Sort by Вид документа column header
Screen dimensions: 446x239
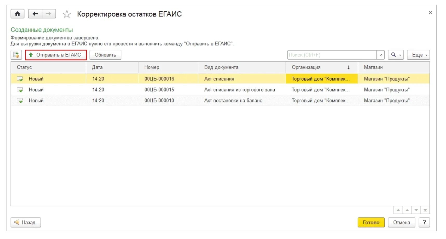tap(242, 67)
